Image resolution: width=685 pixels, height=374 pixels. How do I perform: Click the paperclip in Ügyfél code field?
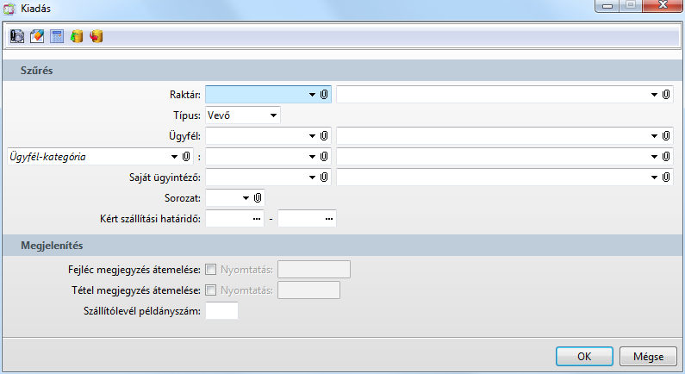[x=324, y=136]
